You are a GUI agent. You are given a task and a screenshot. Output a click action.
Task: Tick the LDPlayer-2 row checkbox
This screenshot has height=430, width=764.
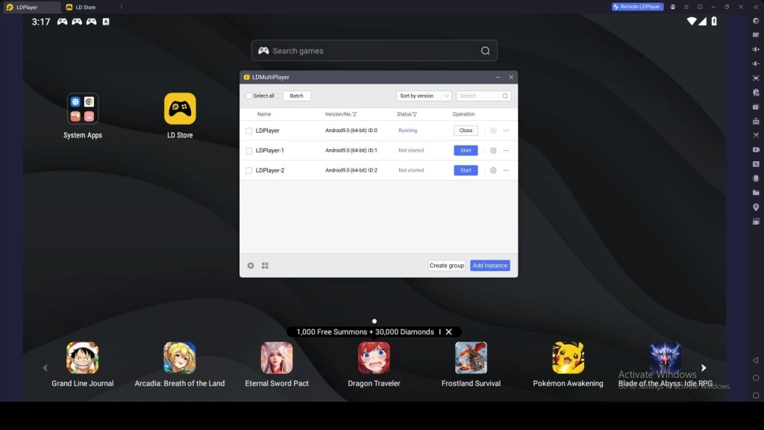click(249, 170)
